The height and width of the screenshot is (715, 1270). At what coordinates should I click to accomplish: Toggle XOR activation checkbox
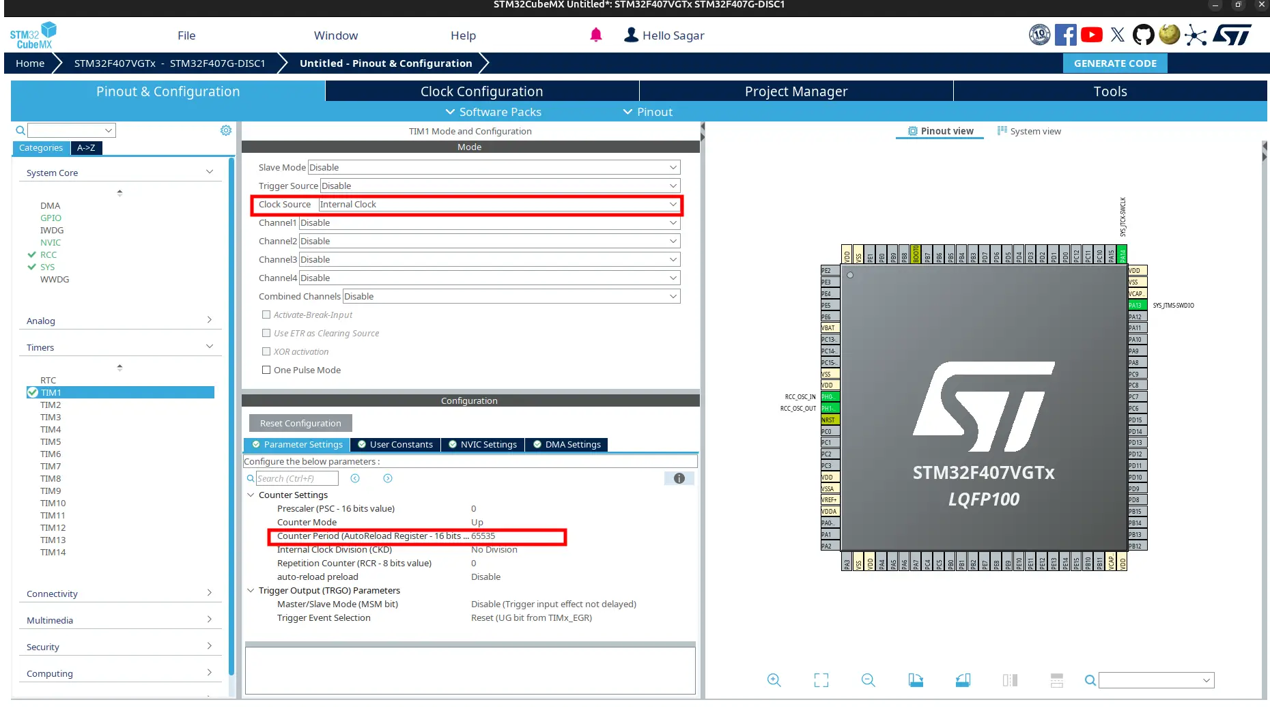[266, 351]
